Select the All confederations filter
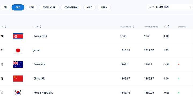Image resolution: width=193 pixels, height=97 pixels. pyautogui.click(x=5, y=8)
